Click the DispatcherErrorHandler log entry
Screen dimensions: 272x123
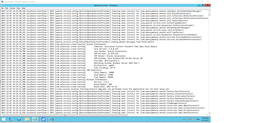[99, 35]
